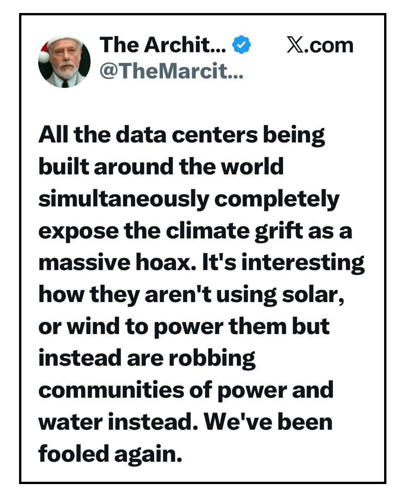Click the closing words "fooled again."
The height and width of the screenshot is (498, 405).
109,454
